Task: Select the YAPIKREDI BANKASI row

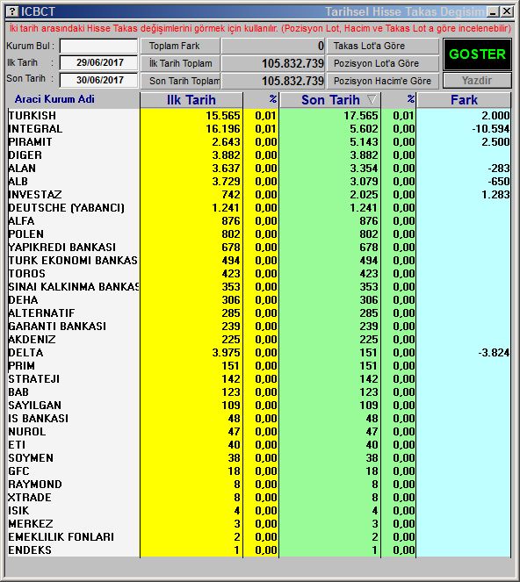Action: coord(259,248)
